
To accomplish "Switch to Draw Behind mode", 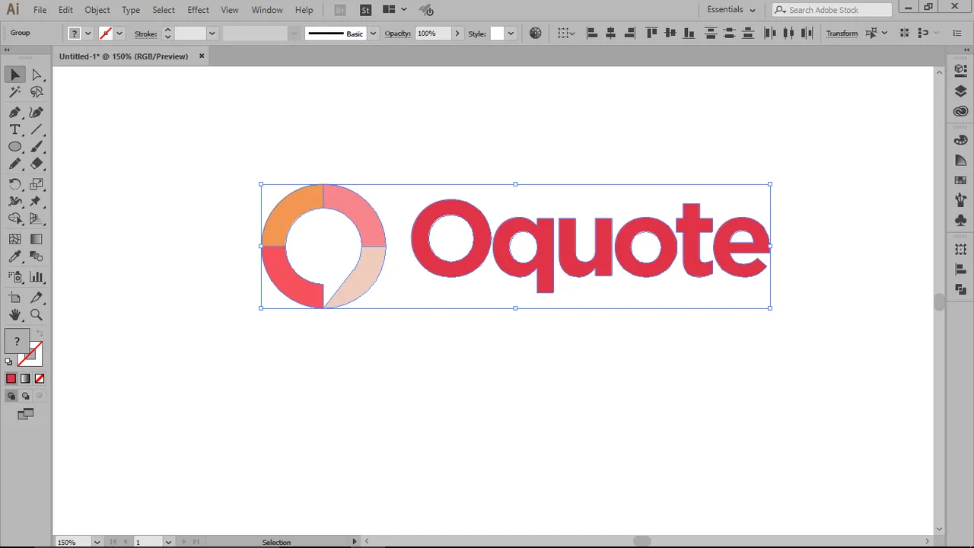I will pos(25,396).
